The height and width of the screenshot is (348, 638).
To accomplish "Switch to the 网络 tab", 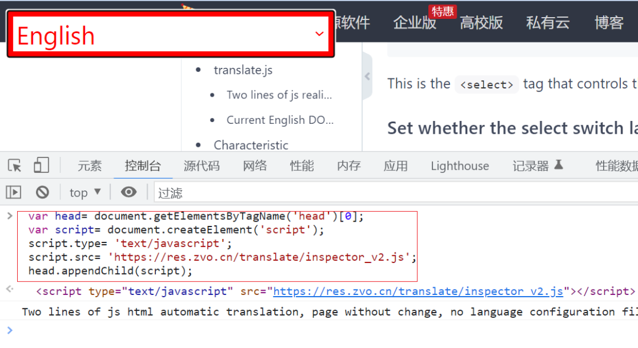I will coord(255,166).
